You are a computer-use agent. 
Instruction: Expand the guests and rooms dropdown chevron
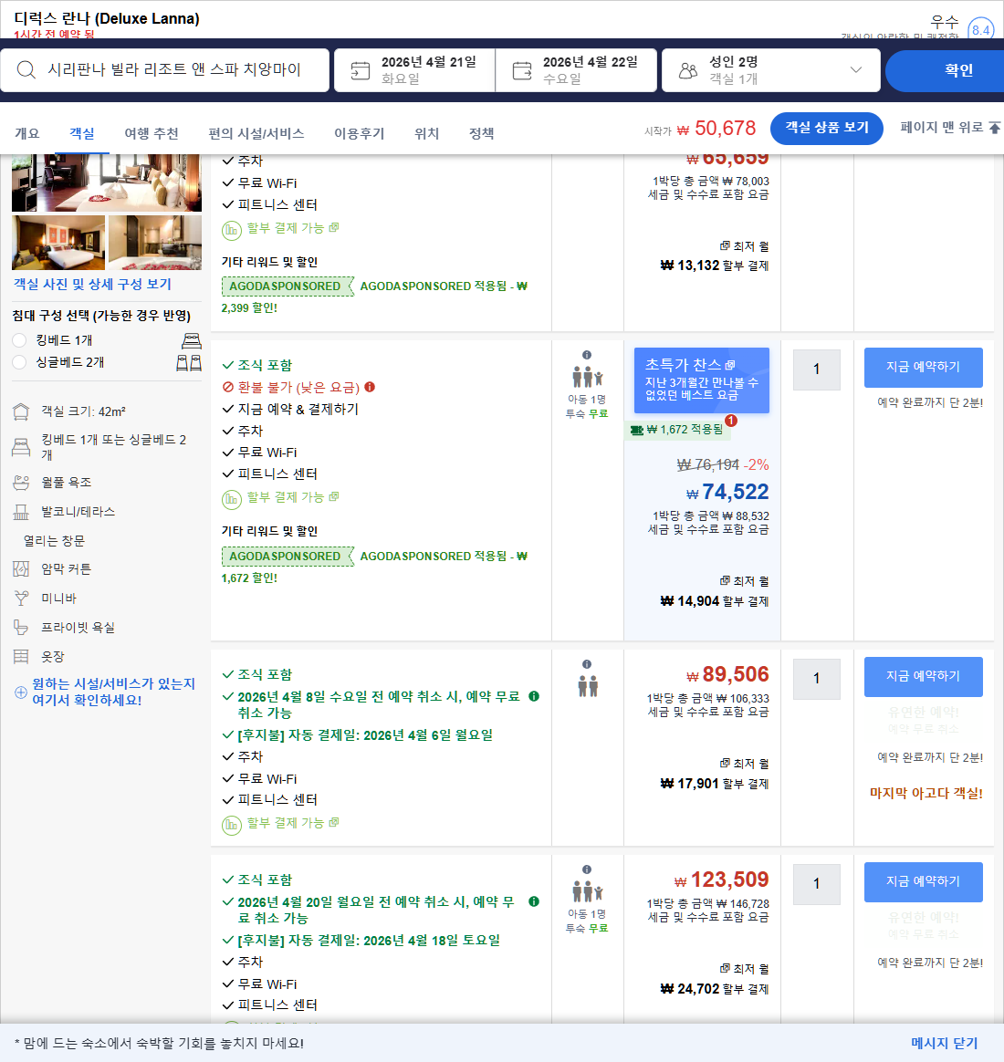[856, 69]
